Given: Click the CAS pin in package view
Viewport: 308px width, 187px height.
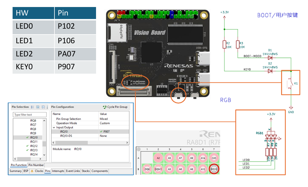Looking at the screenshot, I should pyautogui.click(x=214, y=158).
